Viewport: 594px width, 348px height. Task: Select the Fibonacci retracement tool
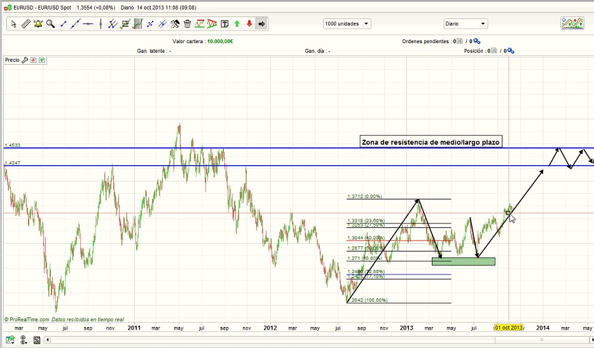(x=125, y=24)
